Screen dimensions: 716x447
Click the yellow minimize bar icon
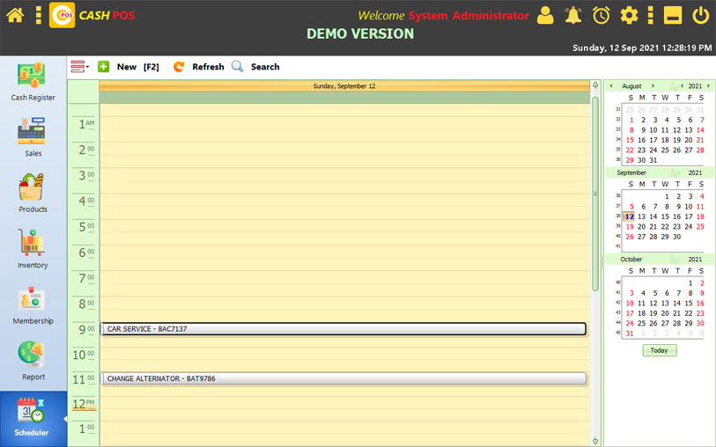pyautogui.click(x=673, y=15)
